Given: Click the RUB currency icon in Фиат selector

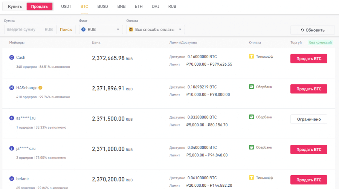Looking at the screenshot, I should (84, 30).
